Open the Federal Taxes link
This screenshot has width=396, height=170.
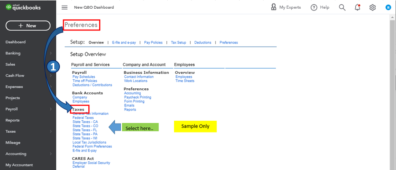click(83, 118)
